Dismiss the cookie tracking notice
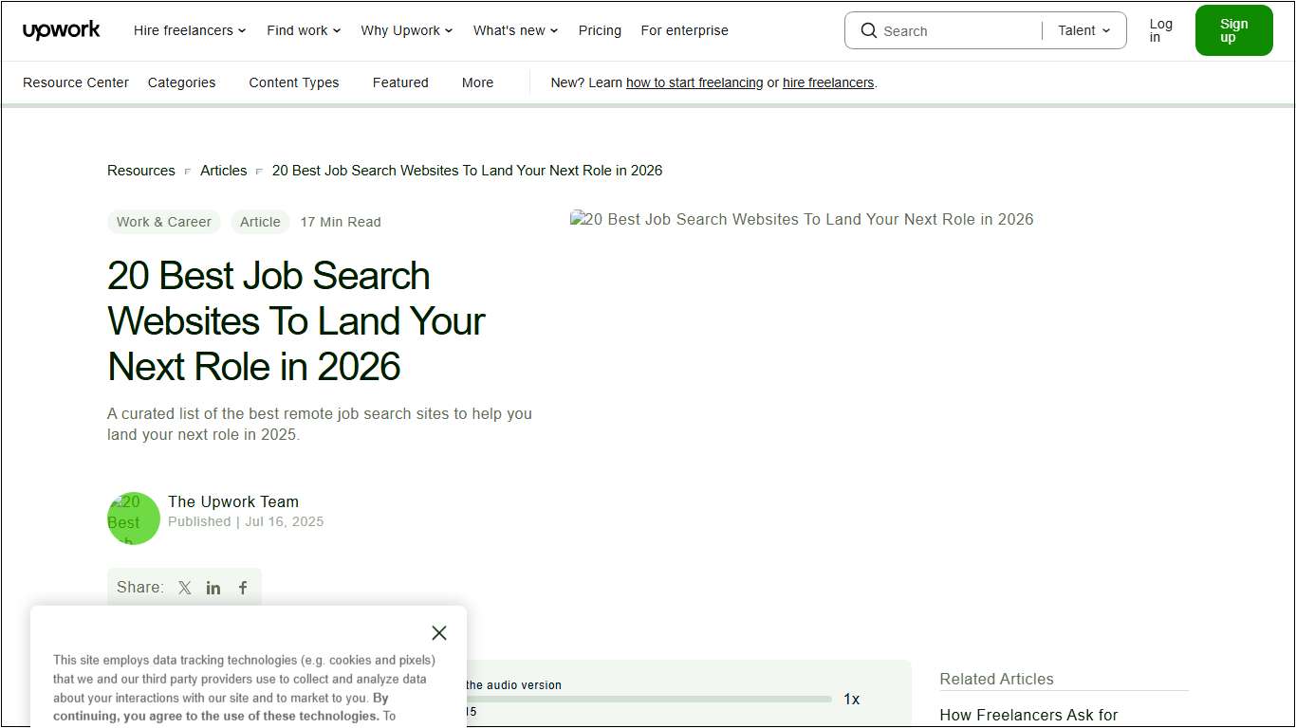Image resolution: width=1296 pixels, height=728 pixels. click(438, 632)
